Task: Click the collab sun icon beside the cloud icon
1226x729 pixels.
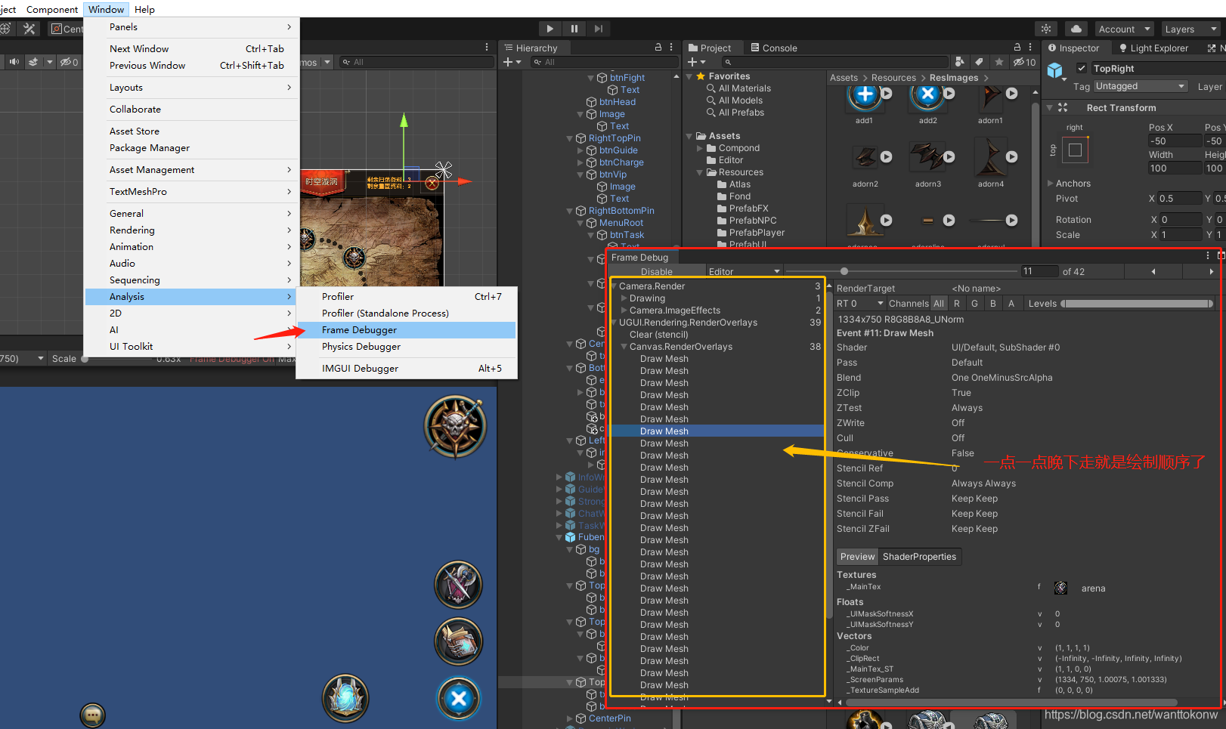Action: click(x=1046, y=29)
